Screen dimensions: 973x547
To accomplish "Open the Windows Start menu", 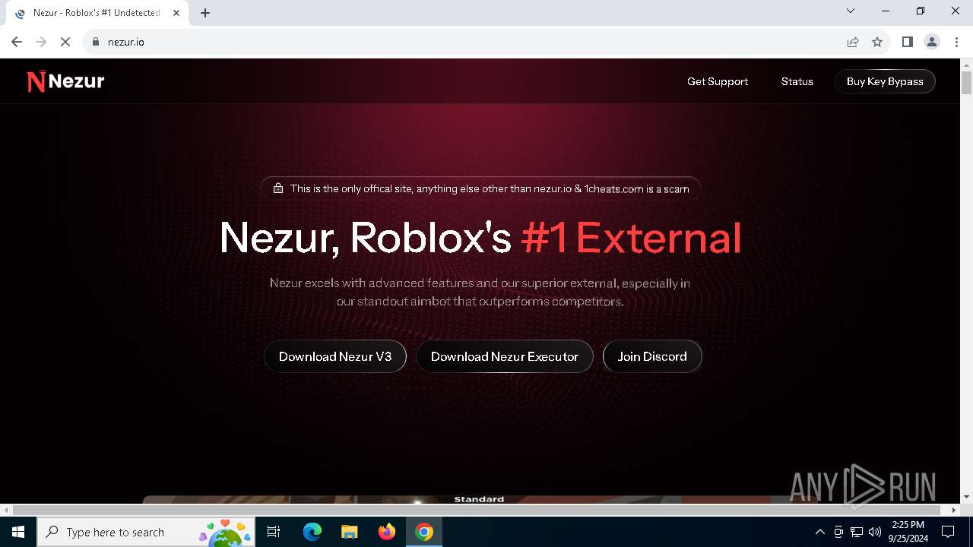I will point(18,532).
